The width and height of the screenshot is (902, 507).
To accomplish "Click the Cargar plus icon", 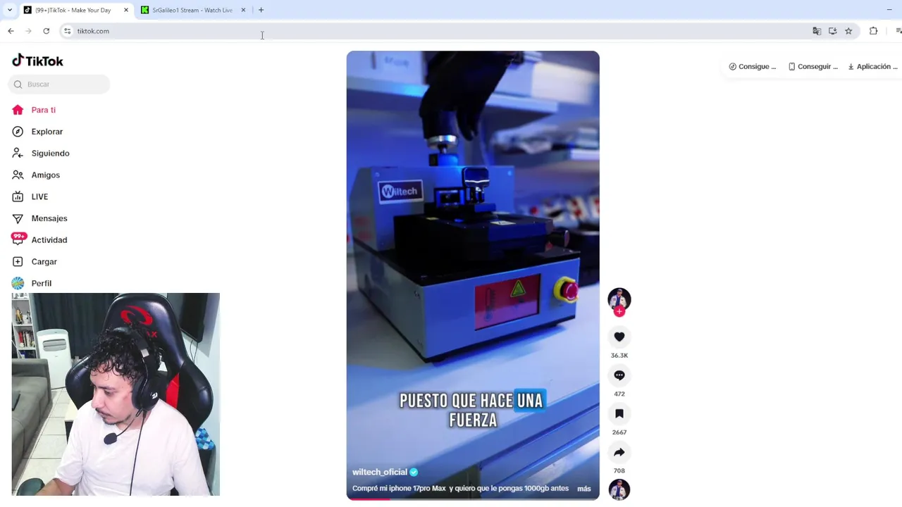I will (18, 262).
